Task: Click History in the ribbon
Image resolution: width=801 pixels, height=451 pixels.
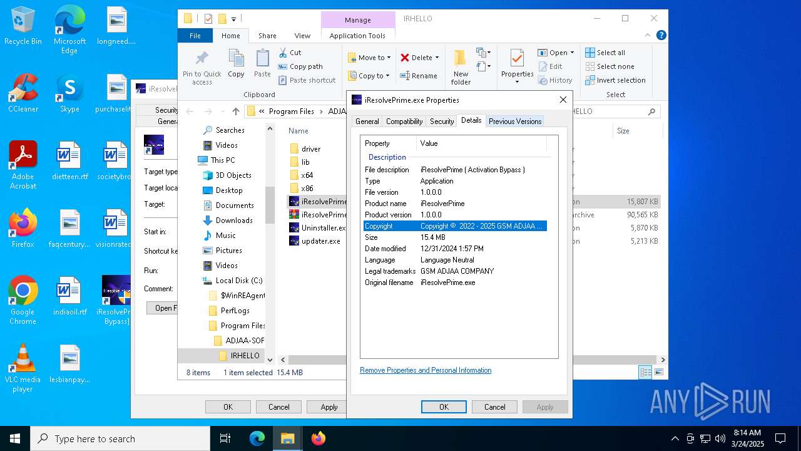Action: (x=555, y=80)
